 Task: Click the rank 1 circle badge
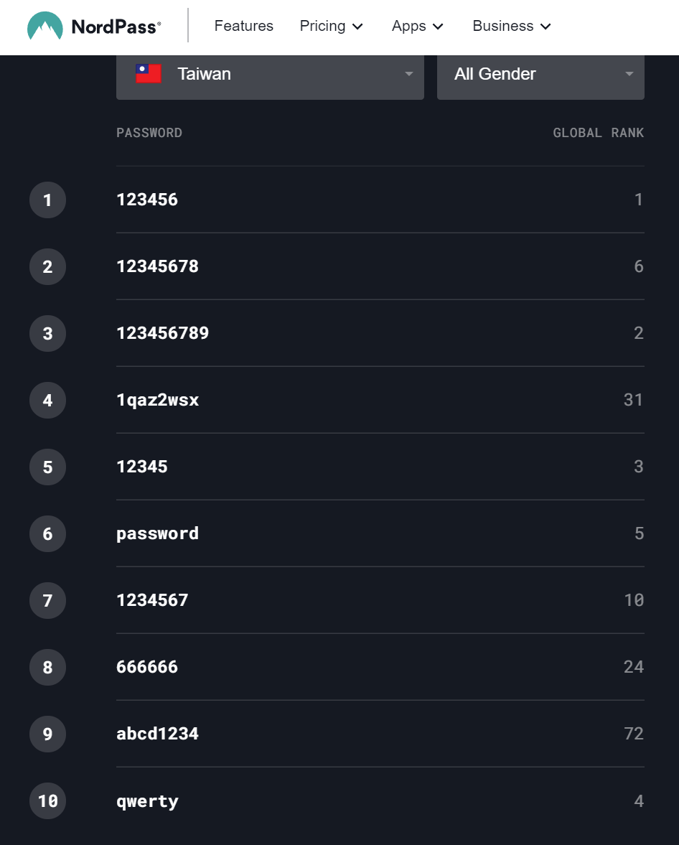click(47, 200)
